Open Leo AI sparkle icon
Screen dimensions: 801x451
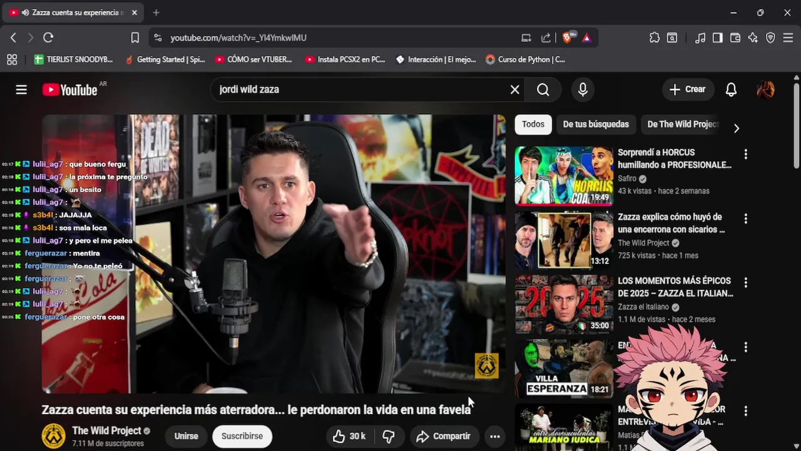(753, 38)
